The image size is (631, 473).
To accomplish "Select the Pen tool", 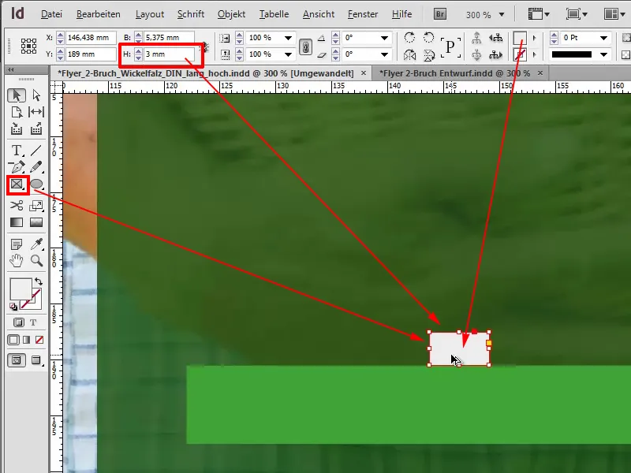I will 17,167.
